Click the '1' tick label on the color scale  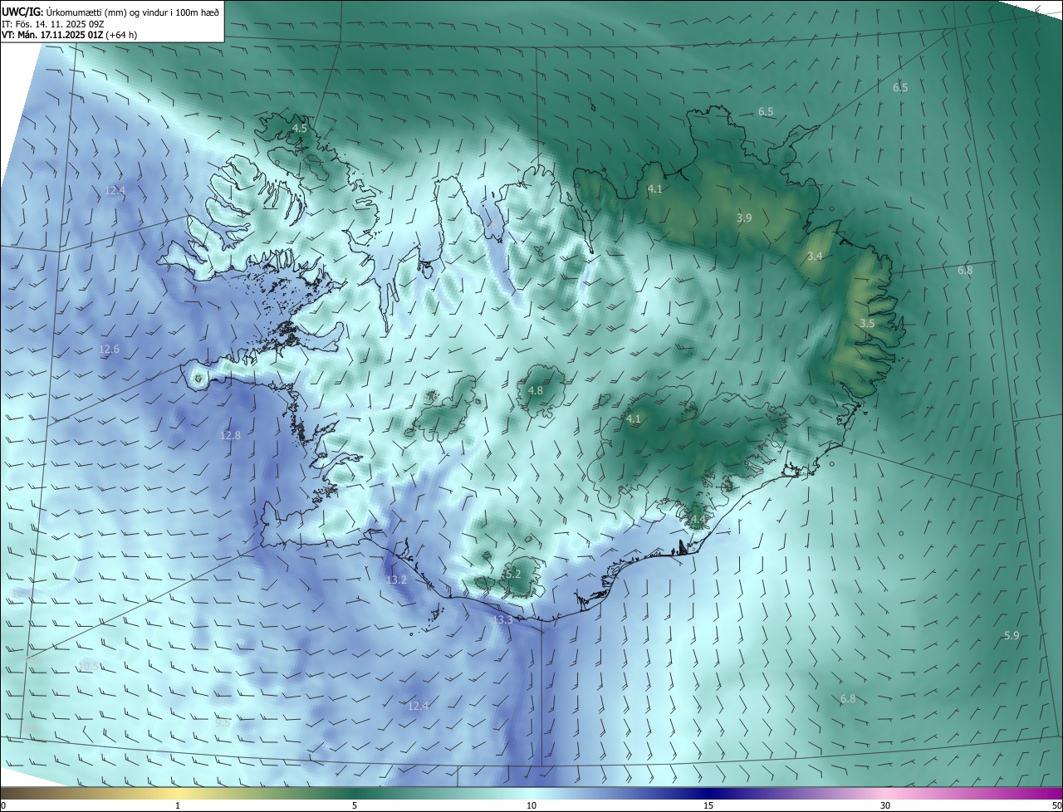(x=178, y=805)
